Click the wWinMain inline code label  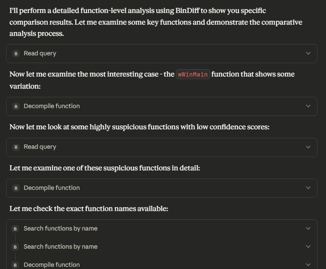(193, 74)
